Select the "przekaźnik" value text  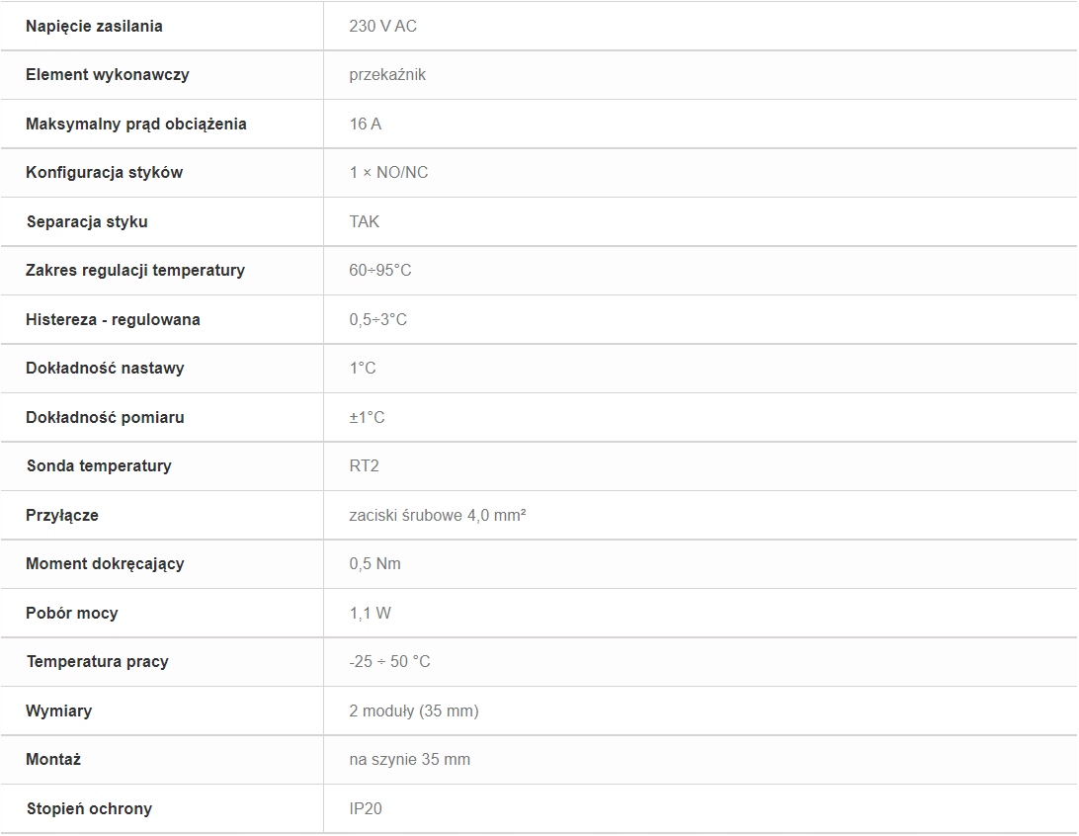click(x=387, y=74)
